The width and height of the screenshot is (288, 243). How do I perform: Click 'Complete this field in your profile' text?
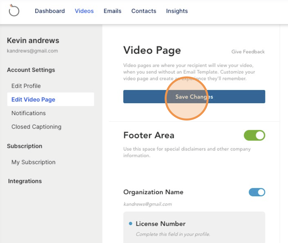[x=173, y=234]
